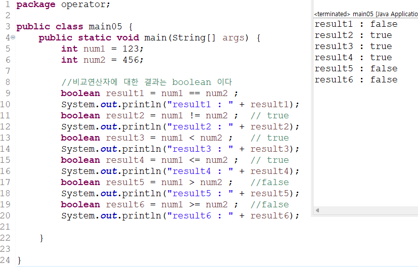Click '// true' comment on line 11
The height and width of the screenshot is (267, 418).
click(270, 115)
